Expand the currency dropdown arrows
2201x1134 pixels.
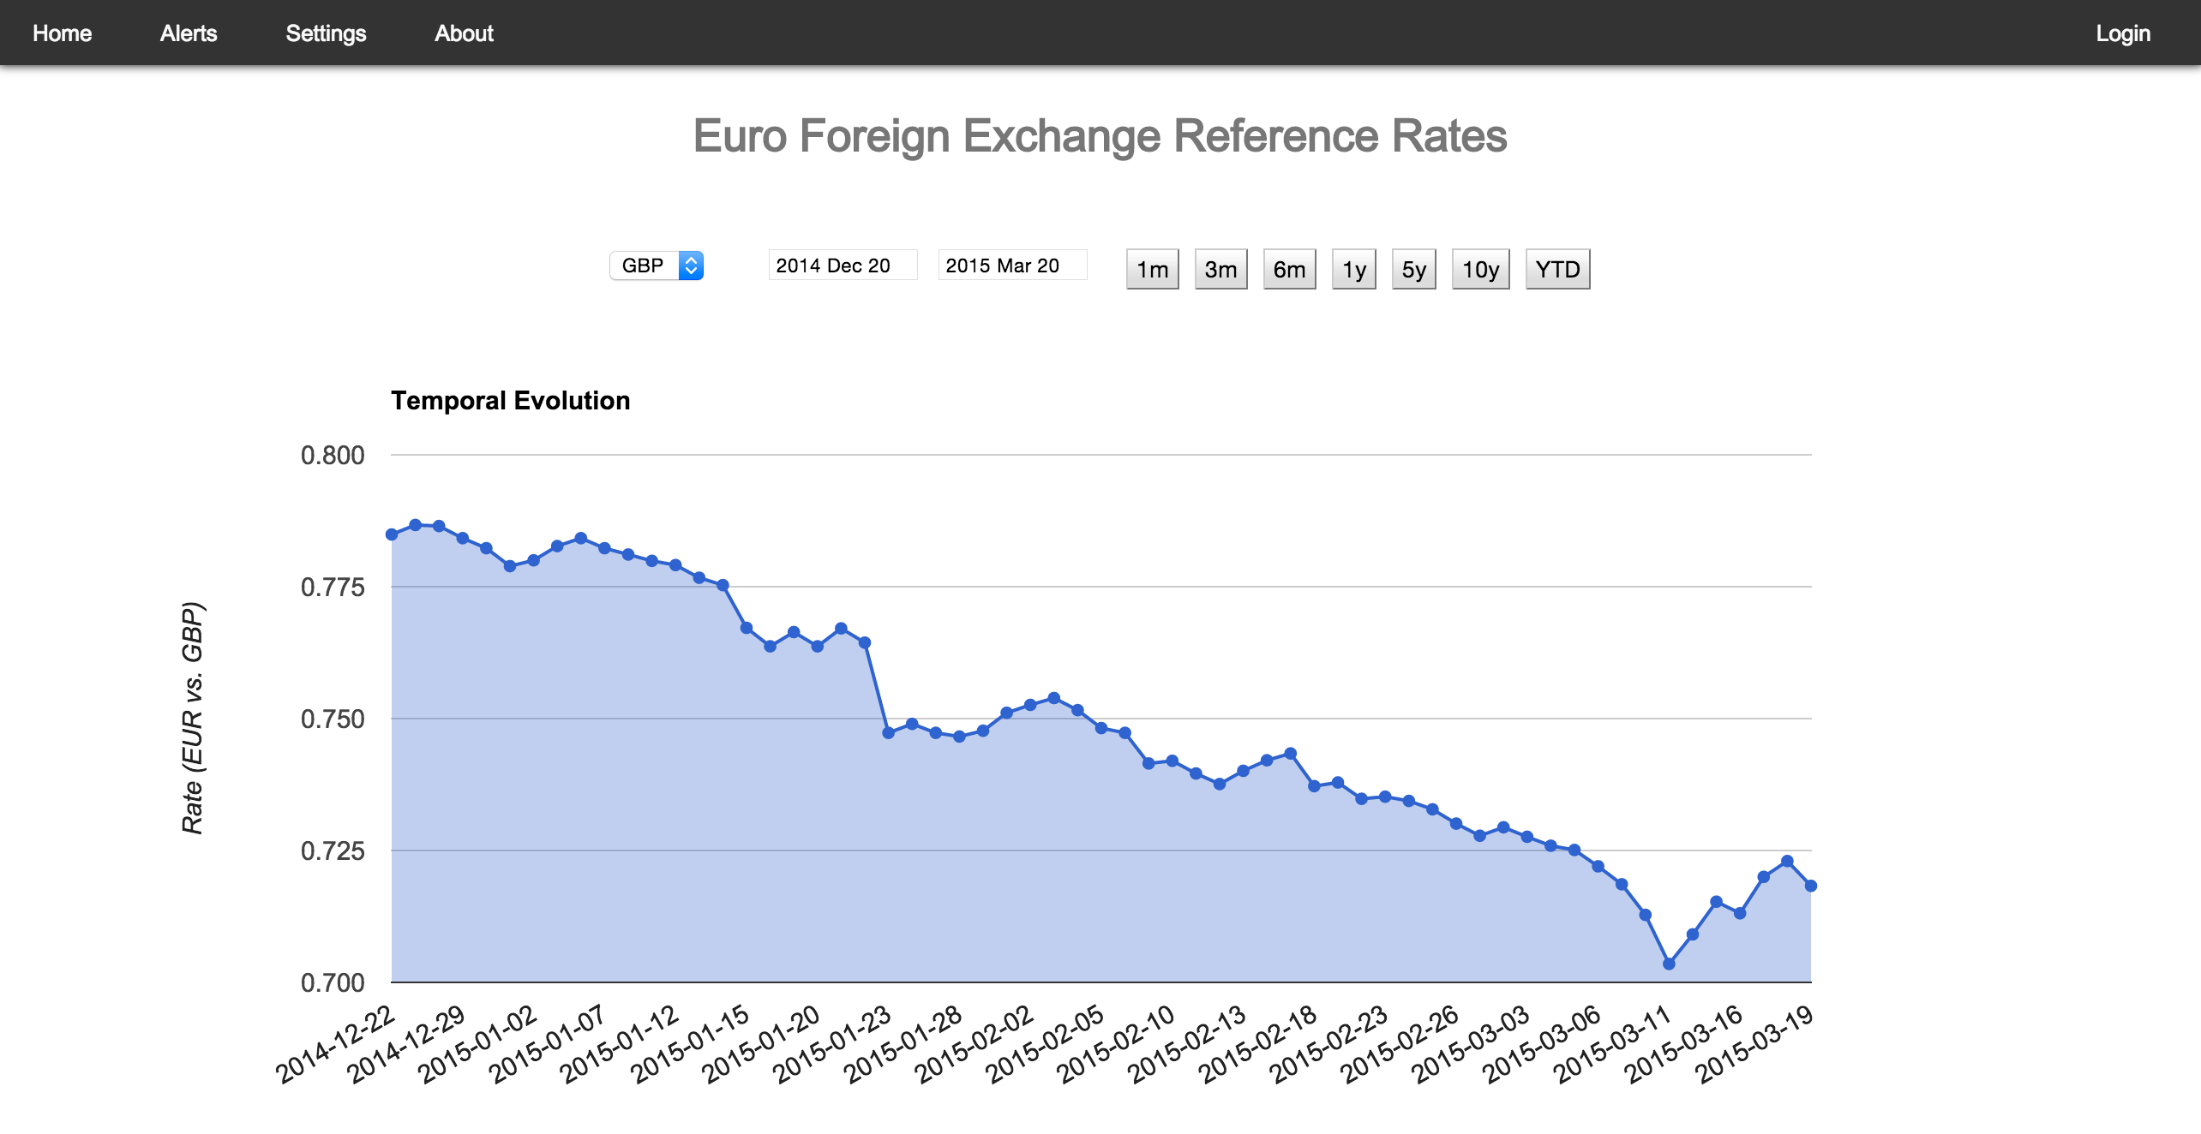coord(691,266)
